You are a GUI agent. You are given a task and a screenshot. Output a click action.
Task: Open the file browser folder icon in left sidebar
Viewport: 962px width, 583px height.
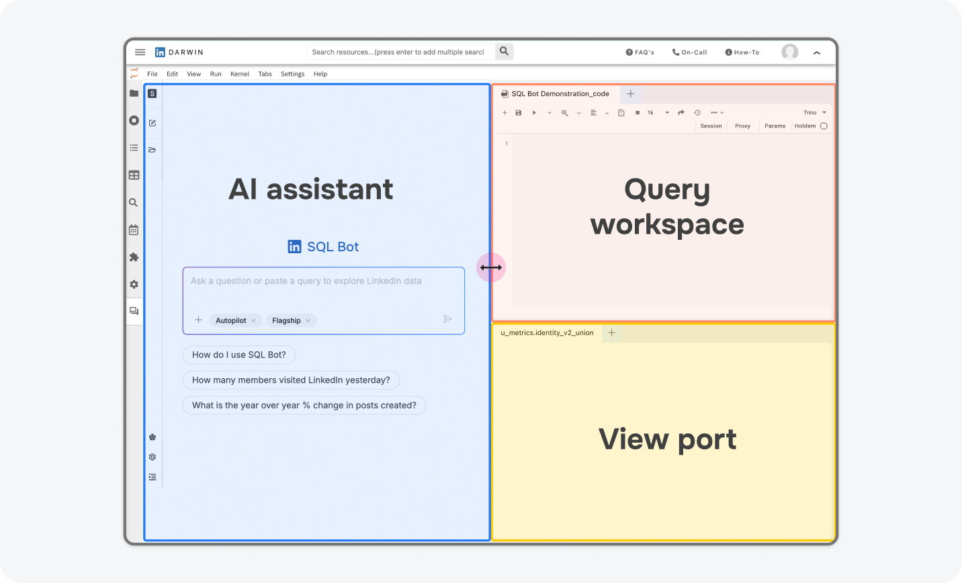point(134,93)
